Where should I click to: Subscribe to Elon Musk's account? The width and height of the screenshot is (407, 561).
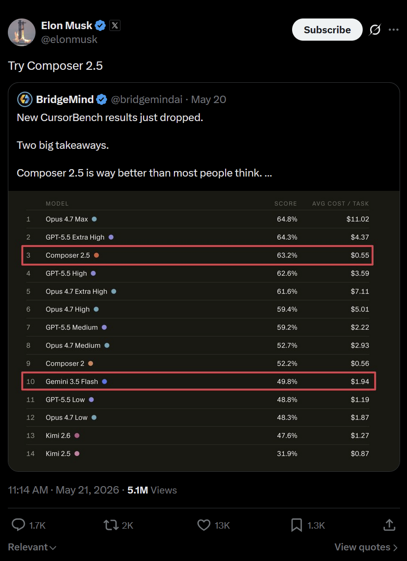[327, 30]
